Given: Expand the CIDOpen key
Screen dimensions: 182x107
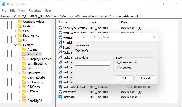Looking at the screenshot, I should coord(19,87).
